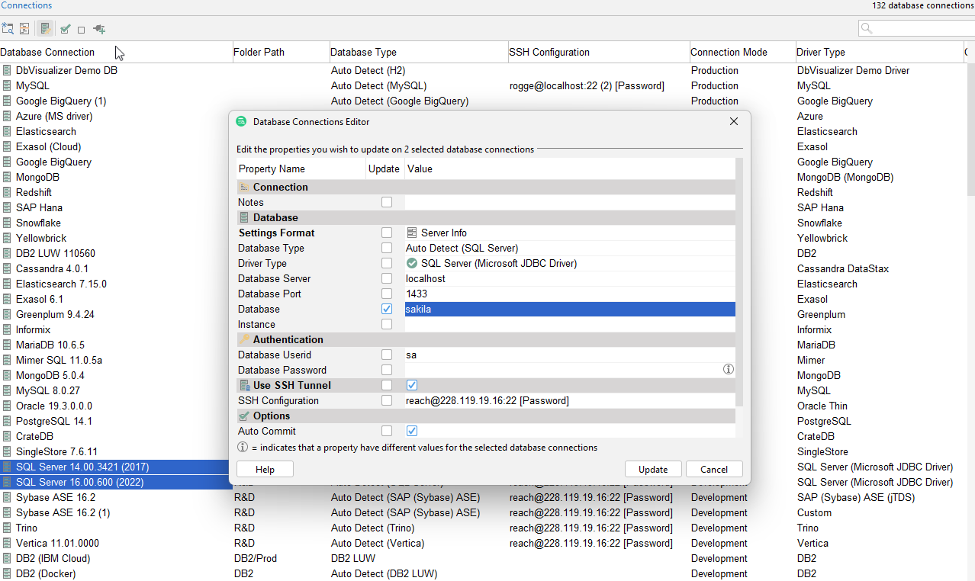The width and height of the screenshot is (975, 581).
Task: Click the deselect-all empty box toolbar icon
Action: coord(81,29)
